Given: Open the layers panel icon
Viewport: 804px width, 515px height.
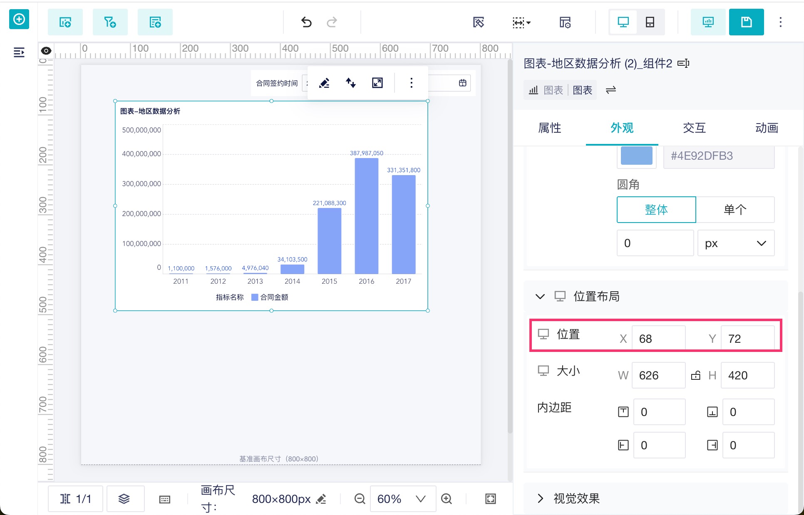Looking at the screenshot, I should [124, 498].
